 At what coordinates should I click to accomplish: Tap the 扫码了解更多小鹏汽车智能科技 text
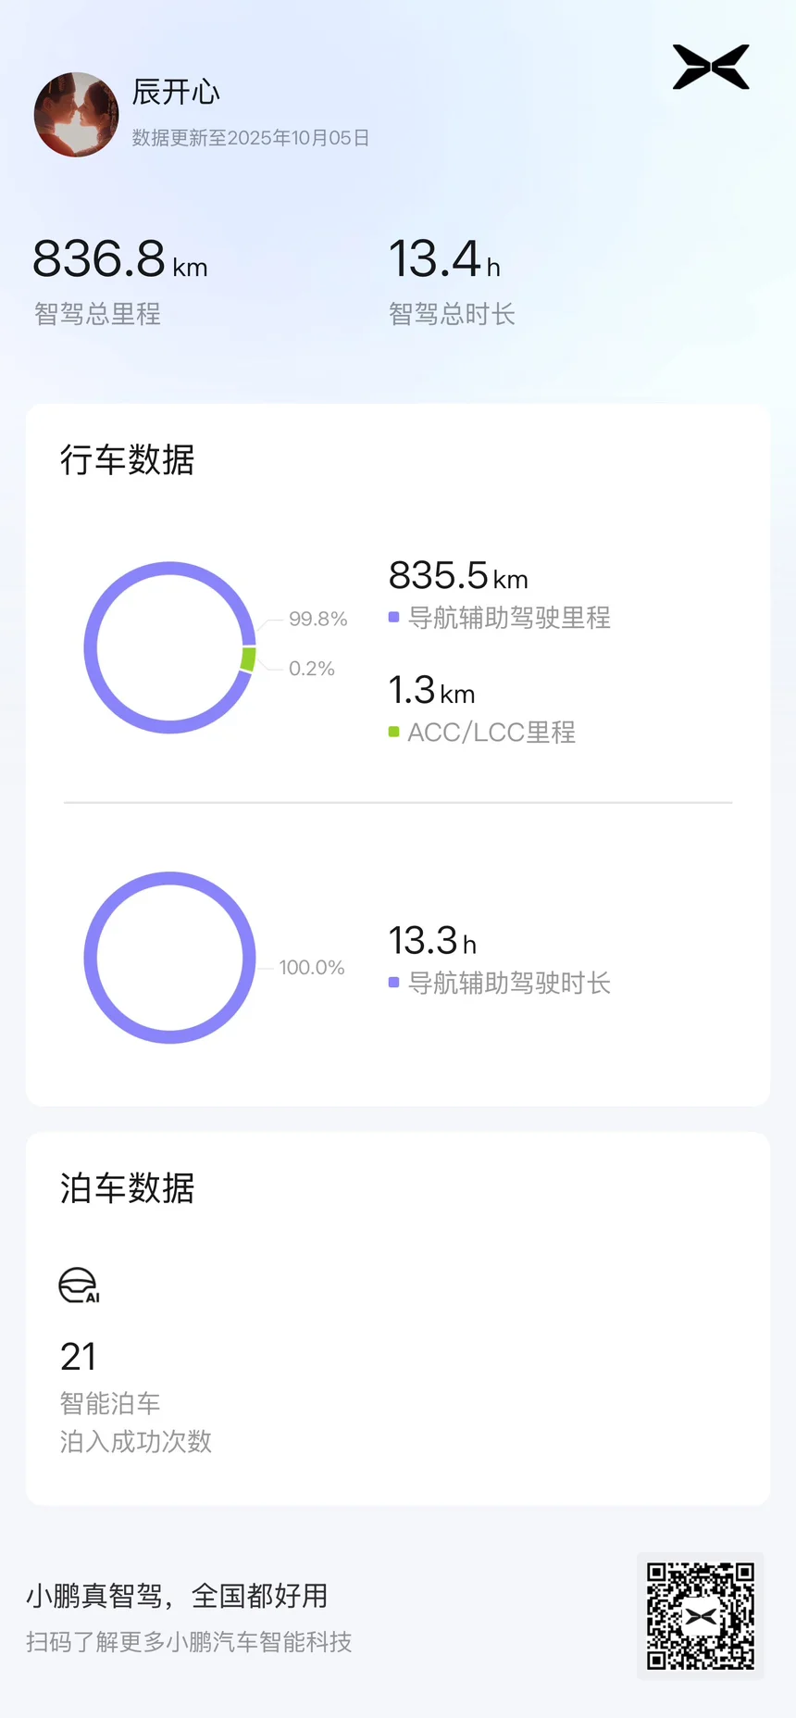pyautogui.click(x=189, y=1642)
